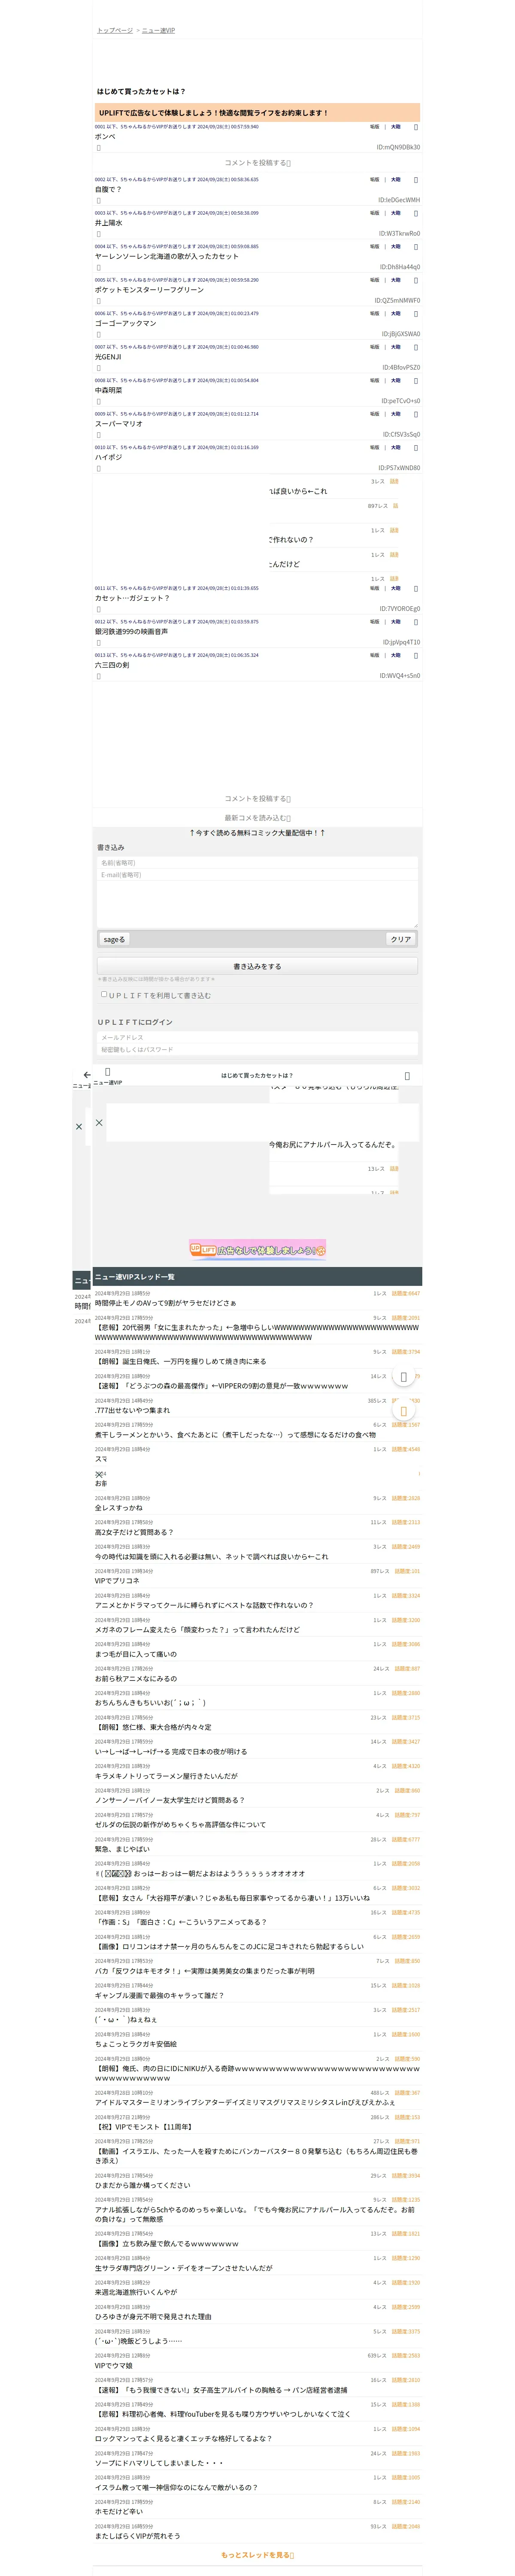Click the lower コメントを投稿する button
This screenshot has height=2576, width=515.
pos(257,799)
